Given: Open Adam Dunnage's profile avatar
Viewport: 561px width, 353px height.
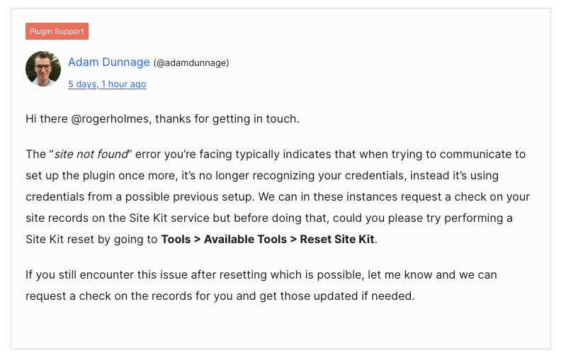Looking at the screenshot, I should tap(43, 69).
